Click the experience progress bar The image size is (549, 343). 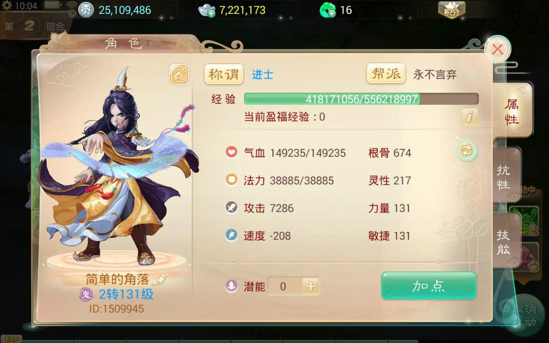coord(361,99)
